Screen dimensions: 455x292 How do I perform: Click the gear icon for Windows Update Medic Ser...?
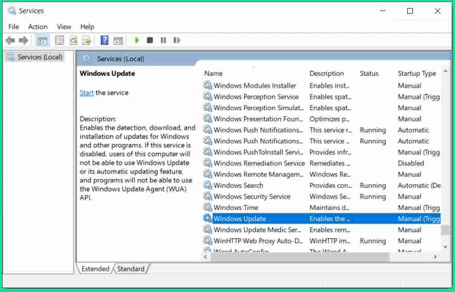click(207, 230)
